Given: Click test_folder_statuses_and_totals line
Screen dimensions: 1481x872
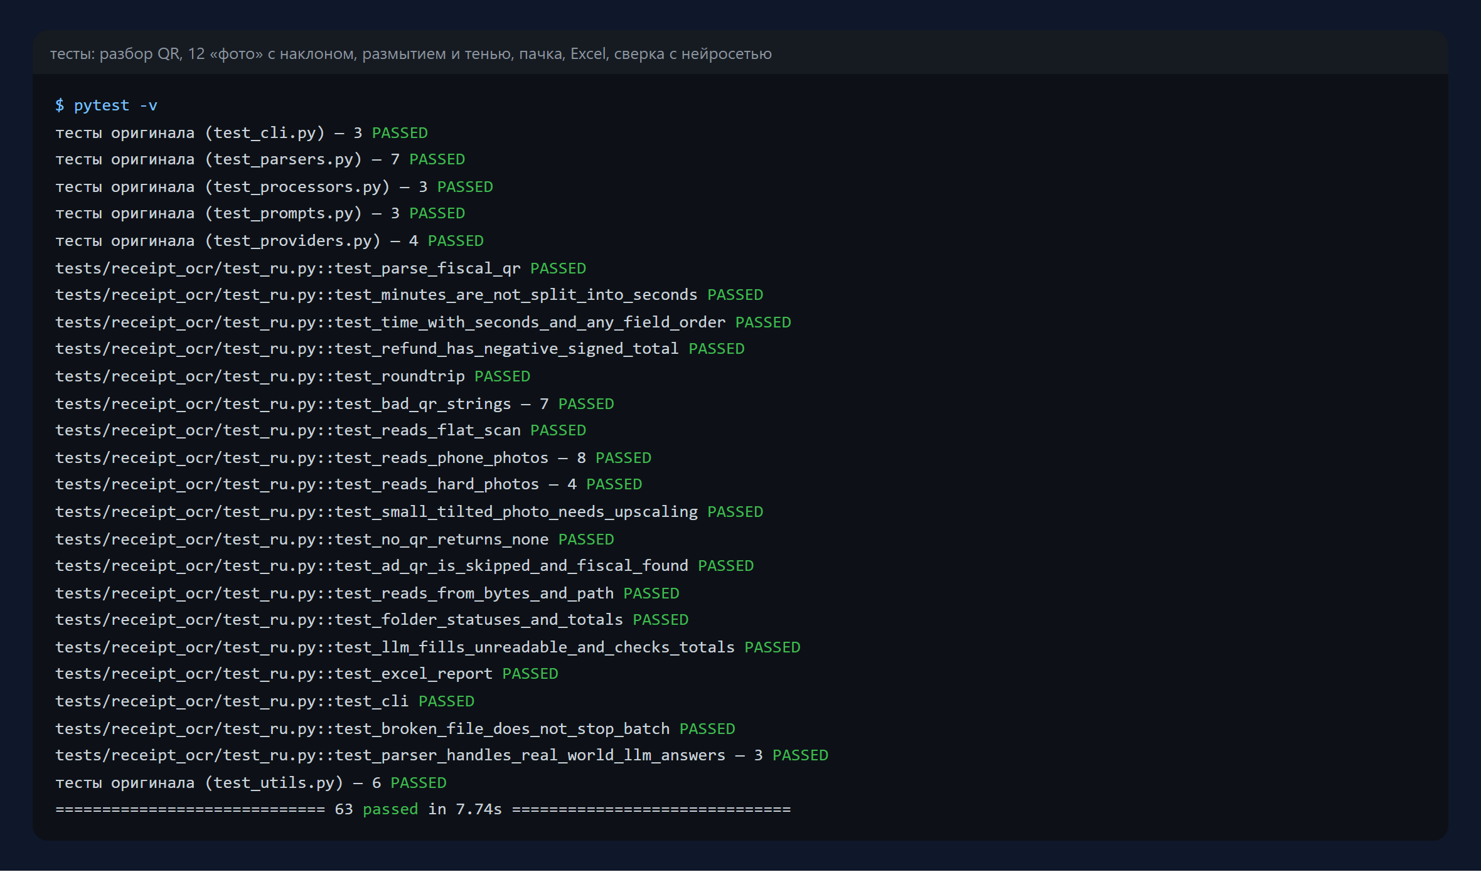Looking at the screenshot, I should click(x=372, y=620).
